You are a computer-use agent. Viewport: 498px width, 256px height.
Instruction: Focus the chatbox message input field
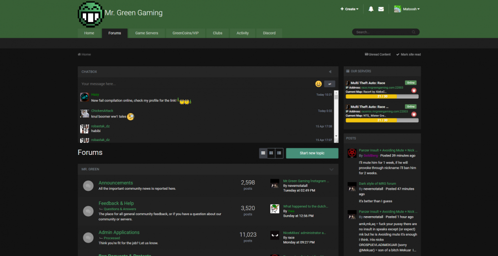pyautogui.click(x=197, y=84)
